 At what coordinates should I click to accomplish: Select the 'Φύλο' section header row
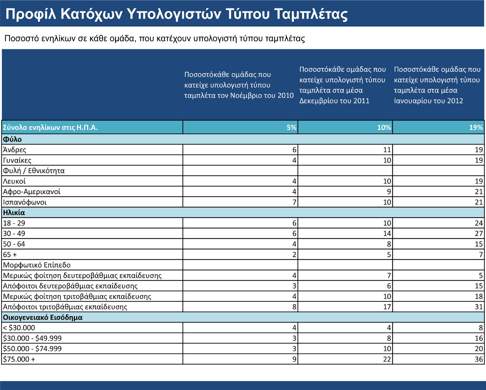point(243,139)
